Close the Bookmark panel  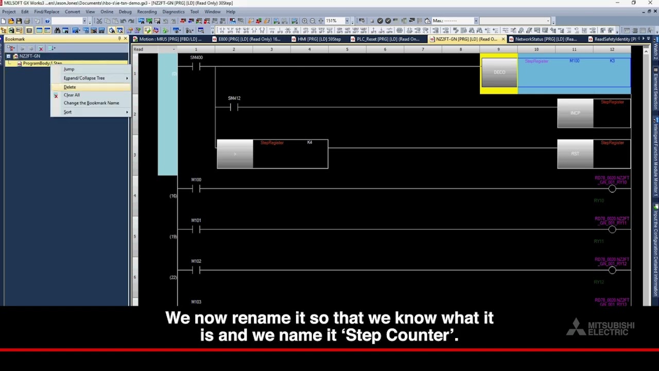click(125, 39)
